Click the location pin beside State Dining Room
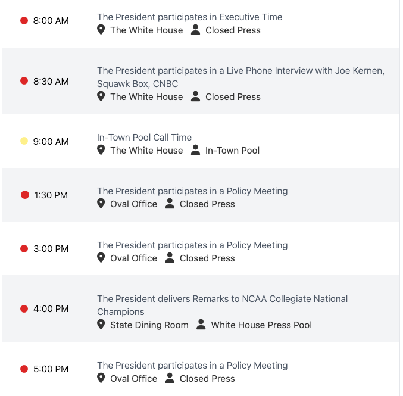Image resolution: width=403 pixels, height=396 pixels. click(x=101, y=325)
